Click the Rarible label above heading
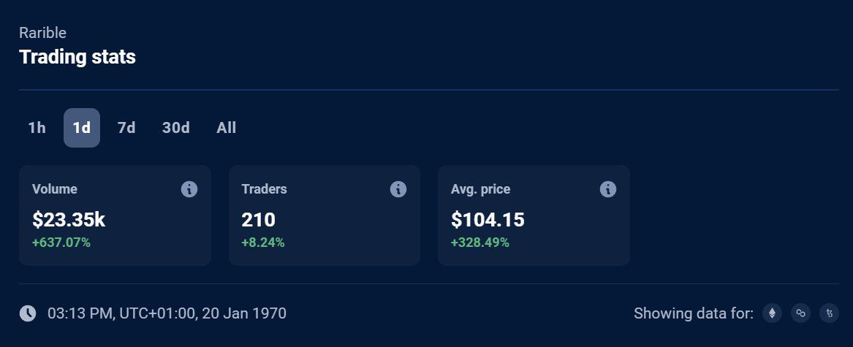Screen dimensions: 853x347 pyautogui.click(x=43, y=33)
